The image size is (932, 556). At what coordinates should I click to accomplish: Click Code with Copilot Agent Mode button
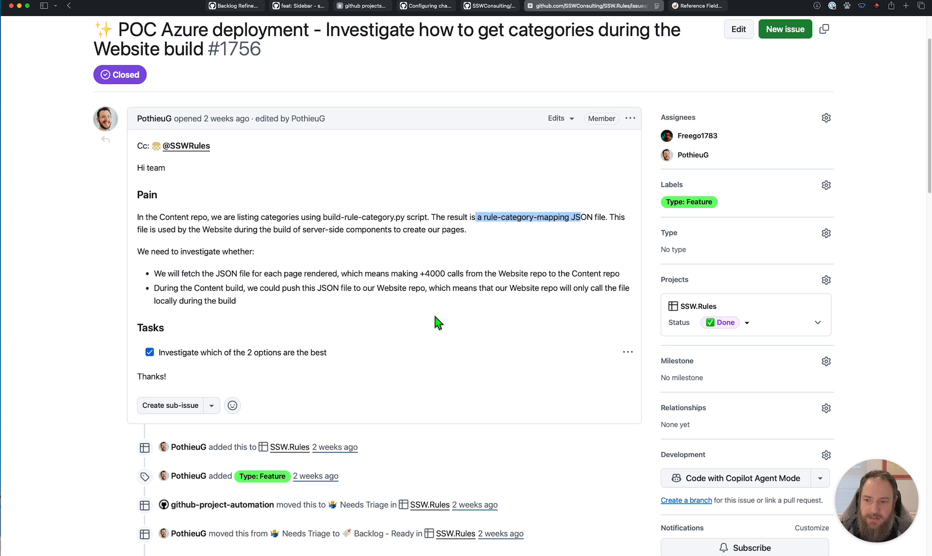point(736,478)
